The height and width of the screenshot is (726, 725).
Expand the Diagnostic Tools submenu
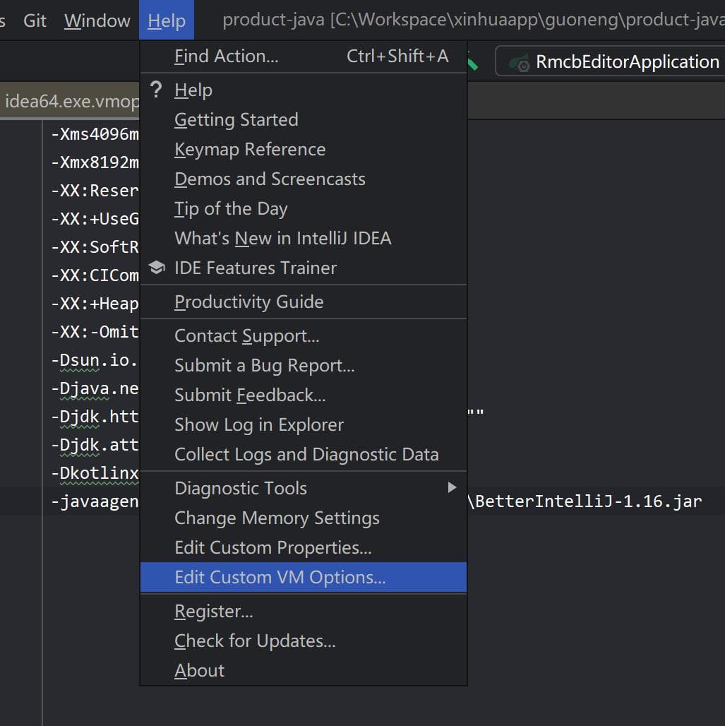(304, 488)
